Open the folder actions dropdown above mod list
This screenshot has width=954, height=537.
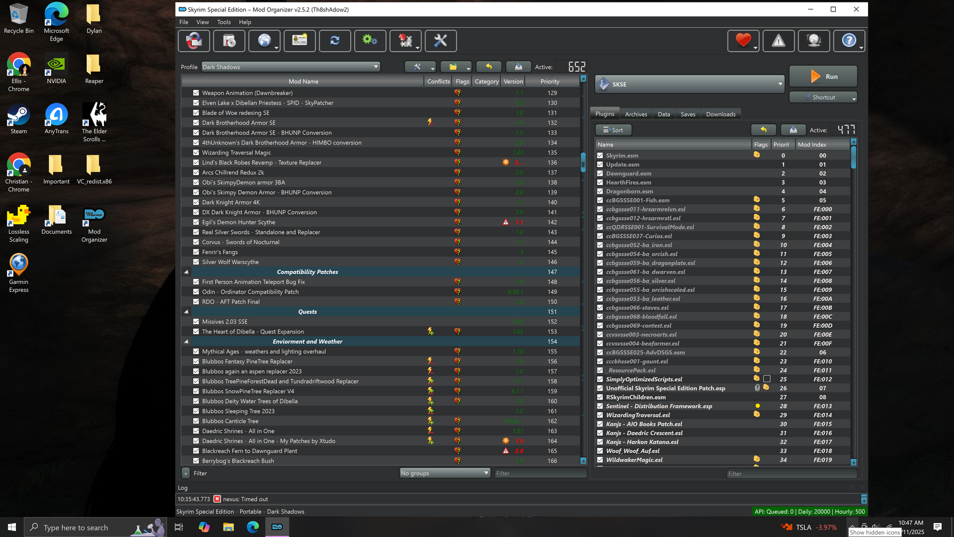tap(456, 67)
